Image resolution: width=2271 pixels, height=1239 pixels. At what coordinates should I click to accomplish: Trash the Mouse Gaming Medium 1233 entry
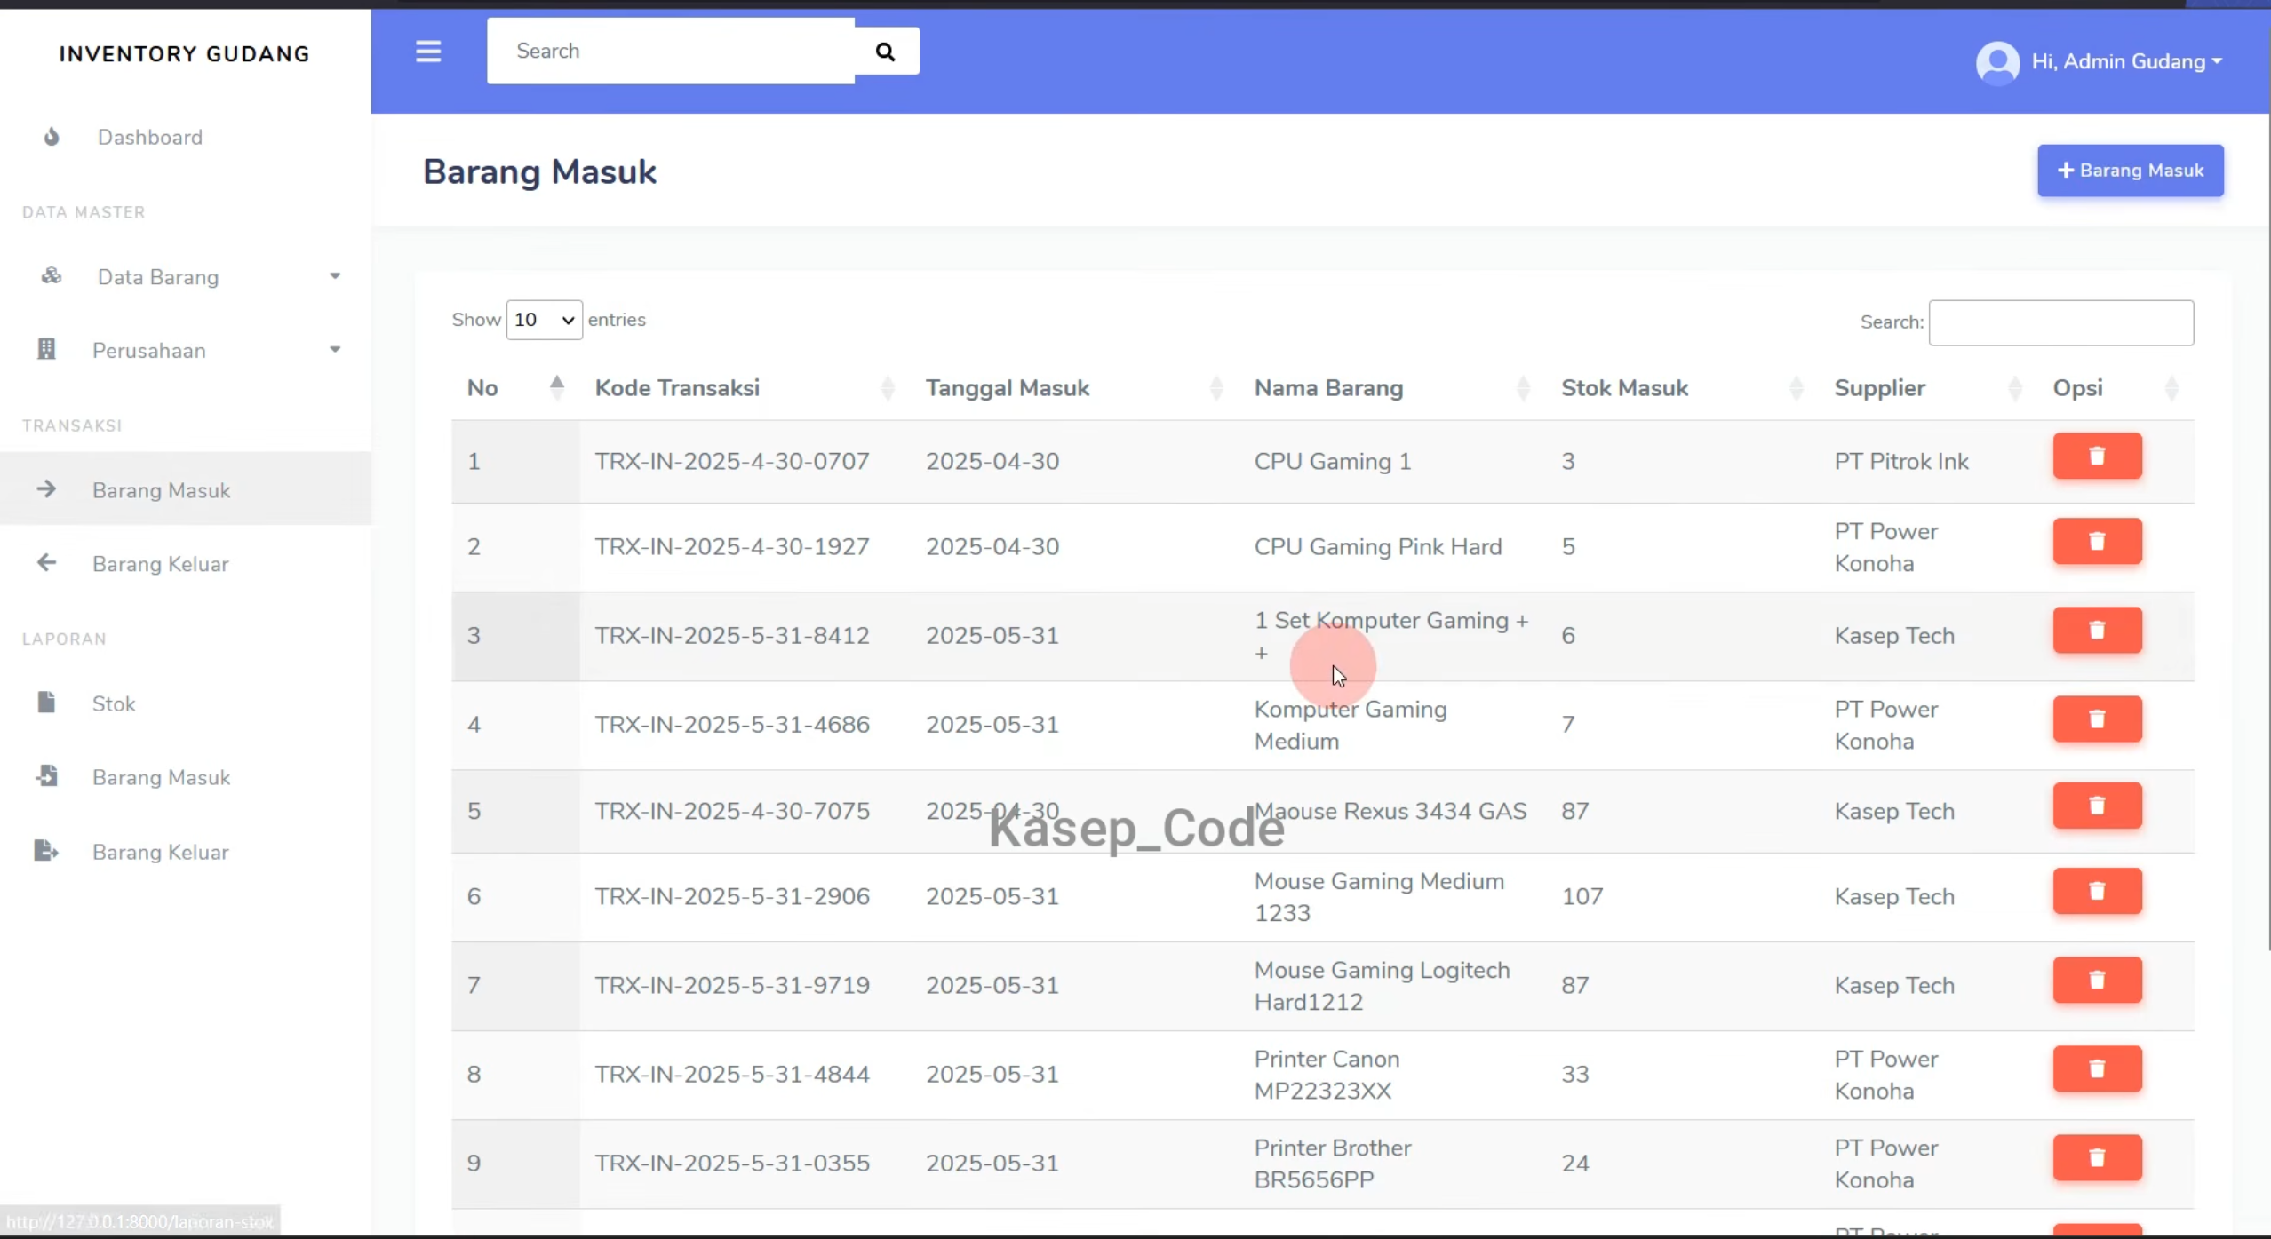point(2097,891)
